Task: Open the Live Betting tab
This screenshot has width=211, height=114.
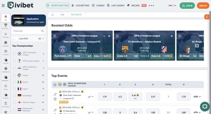Action: 80,6
